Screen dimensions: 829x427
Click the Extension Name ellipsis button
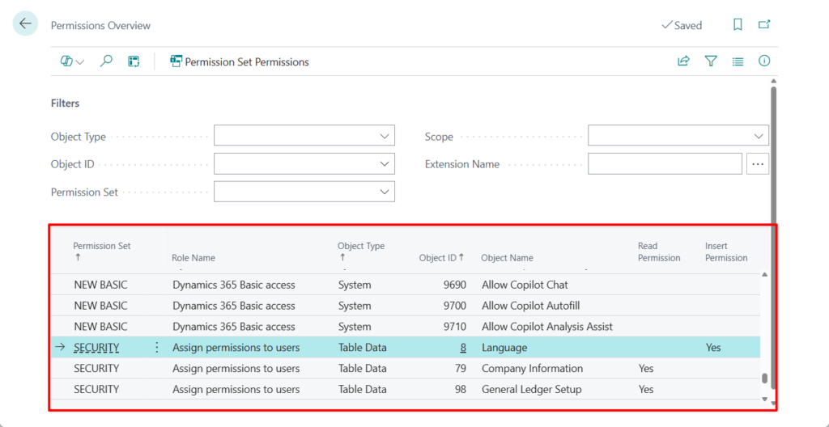[x=758, y=164]
